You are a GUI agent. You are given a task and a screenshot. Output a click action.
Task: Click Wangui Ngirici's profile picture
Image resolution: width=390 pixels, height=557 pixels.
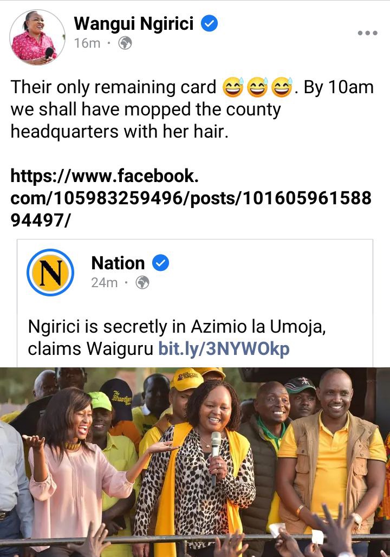pos(37,37)
